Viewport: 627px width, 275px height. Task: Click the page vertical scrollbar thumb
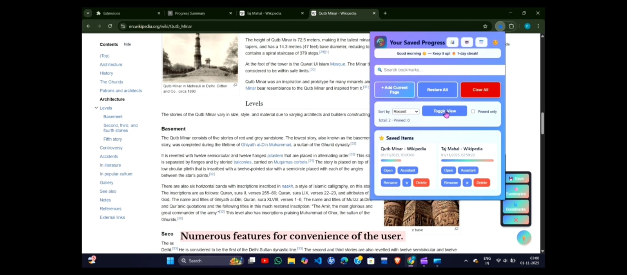pyautogui.click(x=542, y=123)
